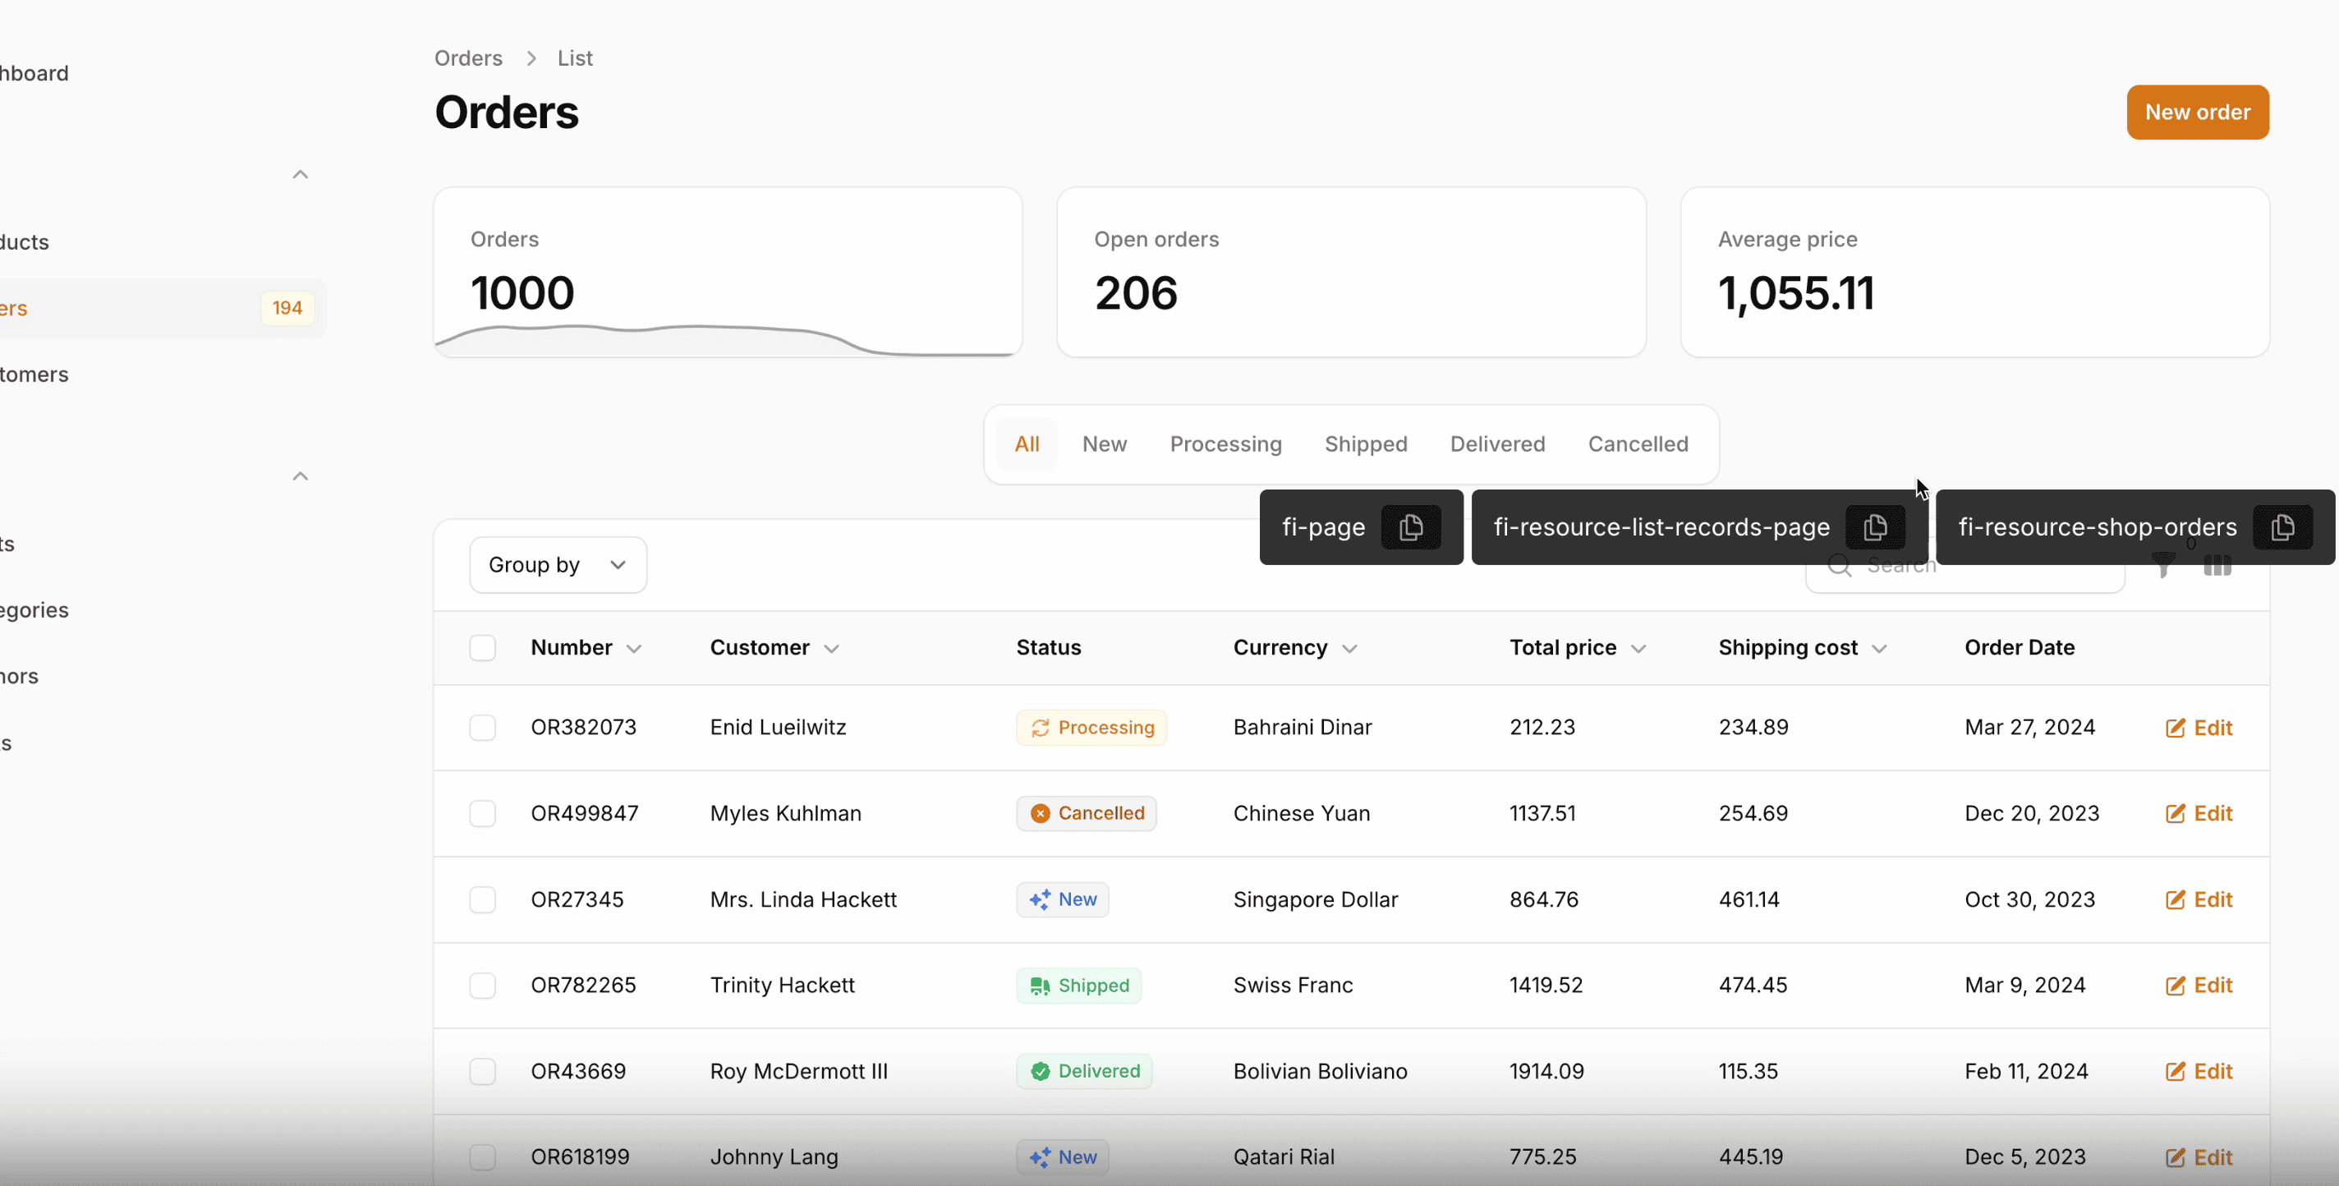Click the Shipped truck badge icon

1041,986
